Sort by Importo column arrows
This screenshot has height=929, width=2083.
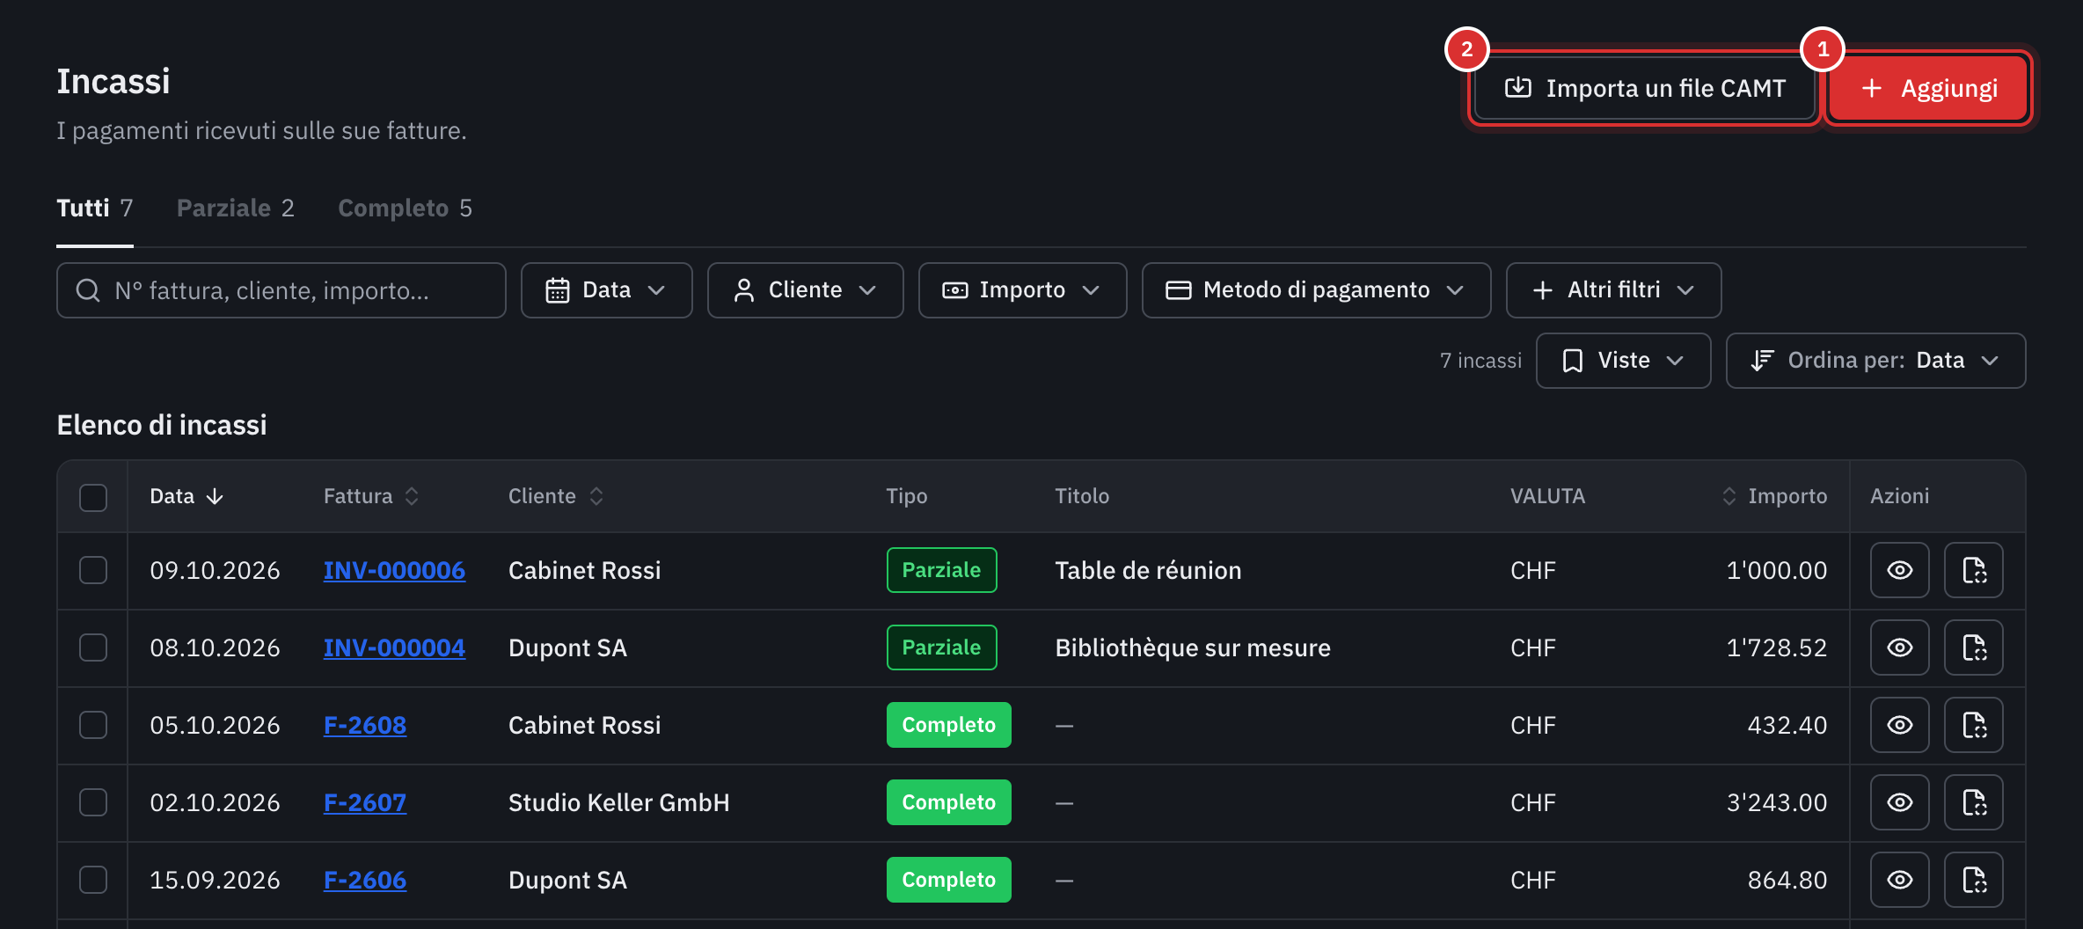click(1729, 496)
